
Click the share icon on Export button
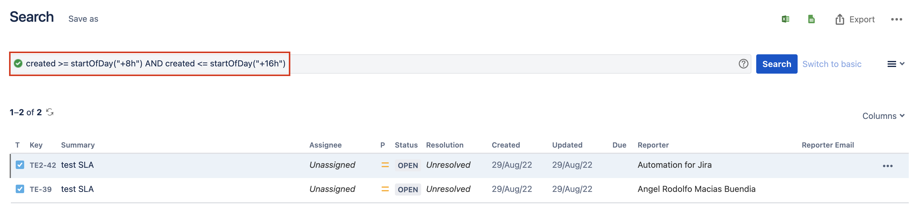pyautogui.click(x=840, y=19)
